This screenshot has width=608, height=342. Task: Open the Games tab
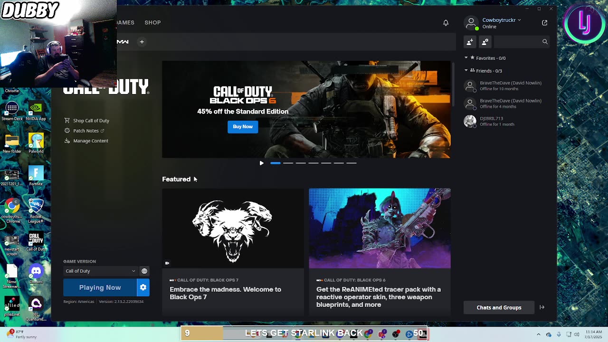point(126,23)
